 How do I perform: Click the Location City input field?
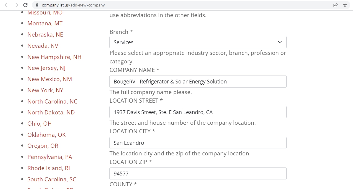click(x=198, y=143)
